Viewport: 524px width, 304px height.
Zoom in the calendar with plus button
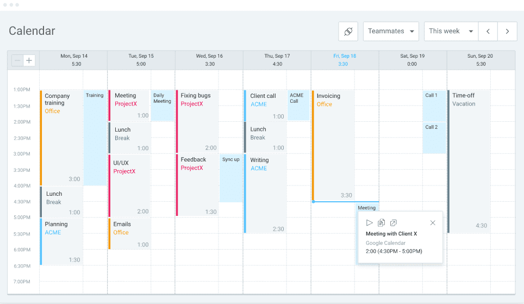coord(29,60)
